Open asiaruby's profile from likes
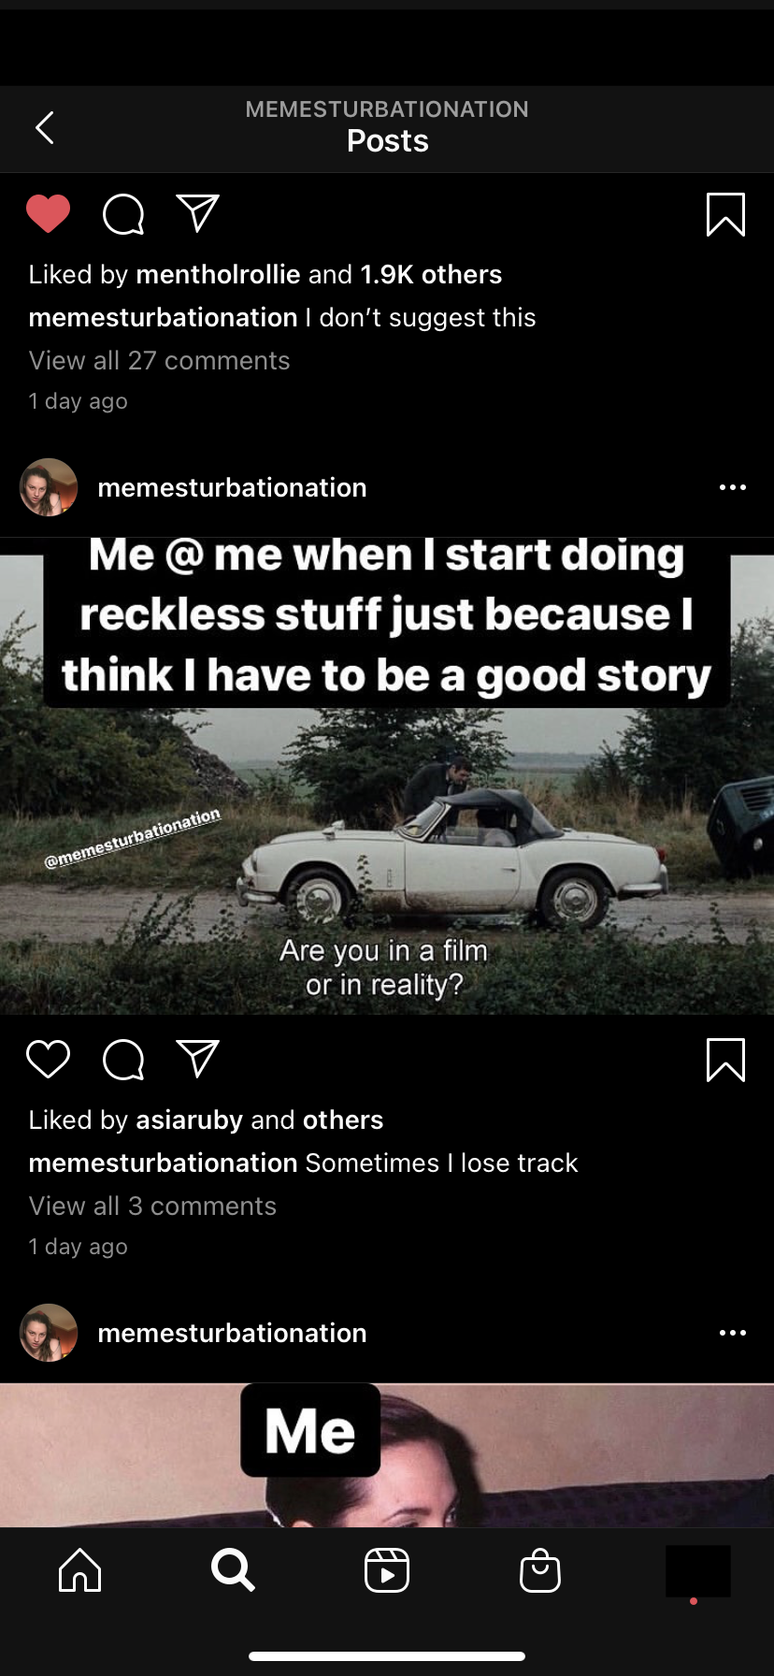This screenshot has width=774, height=1676. tap(189, 1120)
